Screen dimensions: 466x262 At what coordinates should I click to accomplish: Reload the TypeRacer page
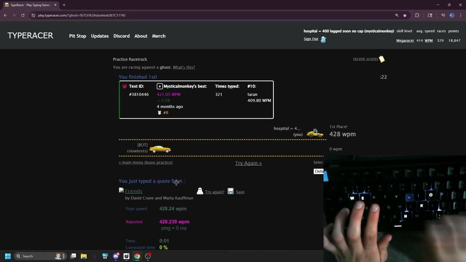(x=23, y=15)
